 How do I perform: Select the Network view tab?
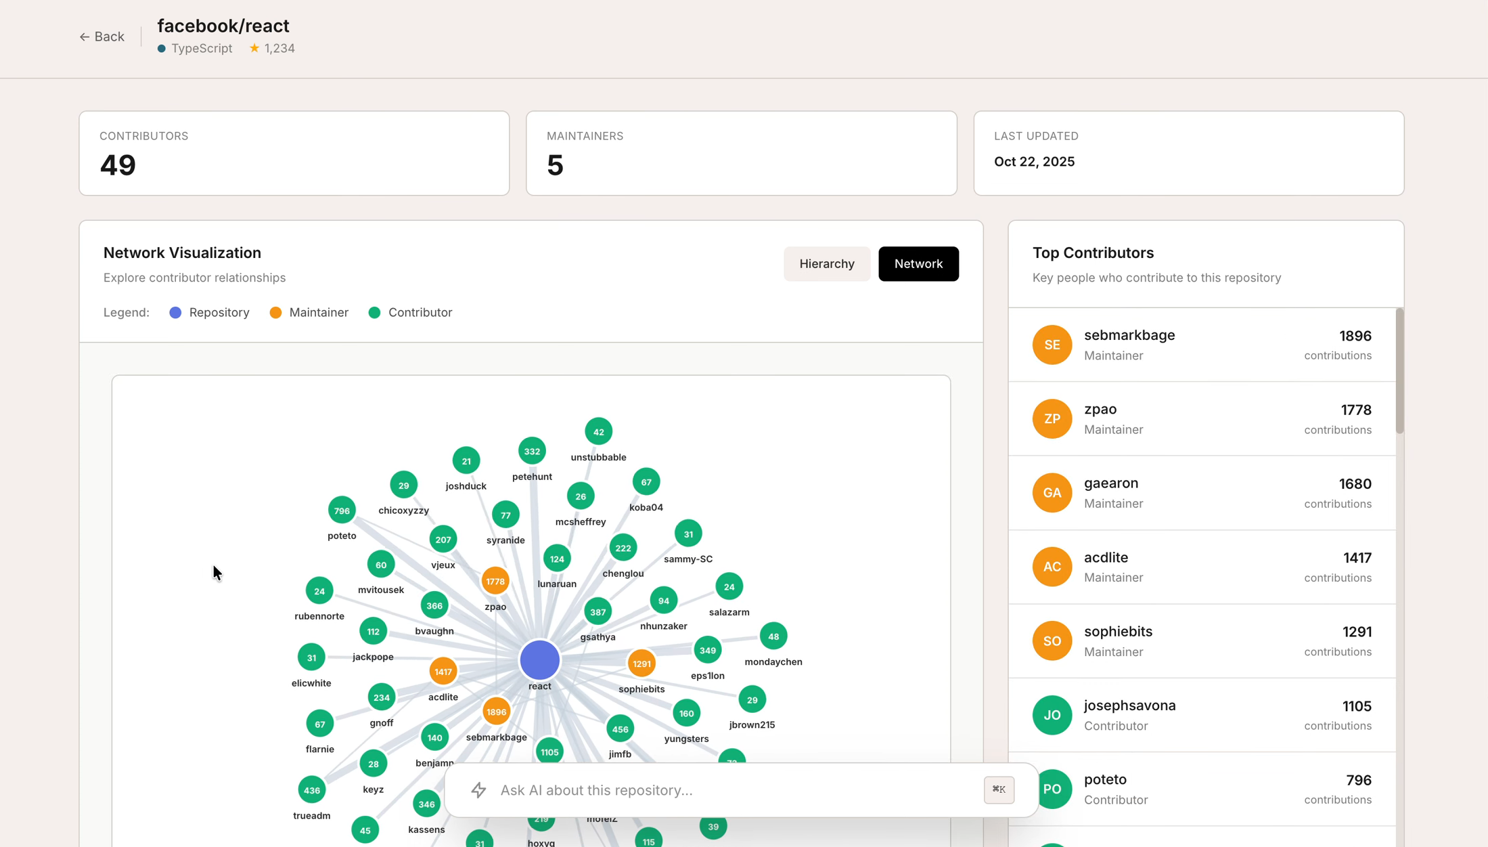pyautogui.click(x=918, y=263)
